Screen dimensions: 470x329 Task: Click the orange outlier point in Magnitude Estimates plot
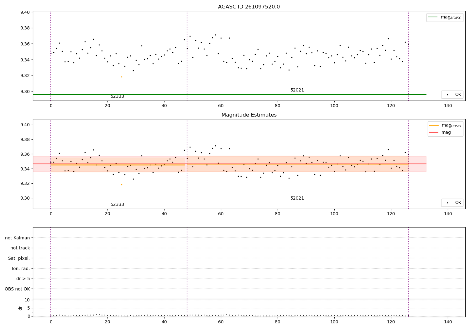point(122,185)
